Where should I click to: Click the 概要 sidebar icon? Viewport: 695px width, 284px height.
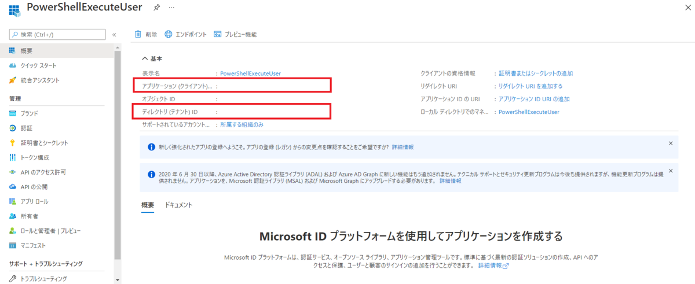coord(13,50)
